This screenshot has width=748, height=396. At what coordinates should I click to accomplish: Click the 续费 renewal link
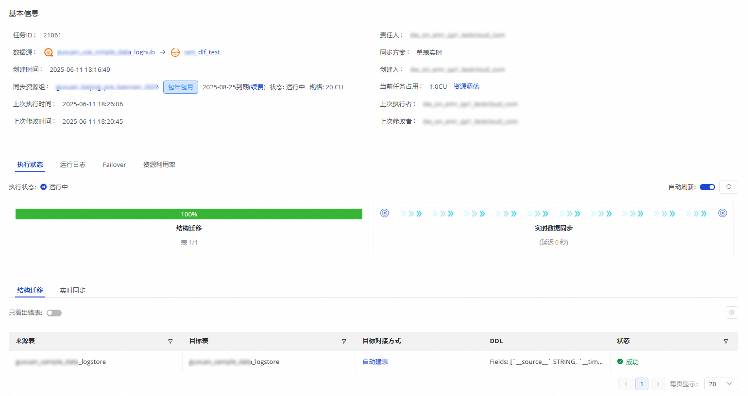pos(257,87)
